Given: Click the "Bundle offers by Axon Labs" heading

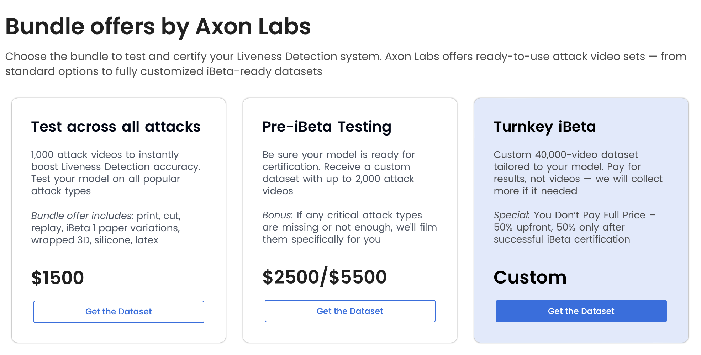Looking at the screenshot, I should [x=158, y=27].
